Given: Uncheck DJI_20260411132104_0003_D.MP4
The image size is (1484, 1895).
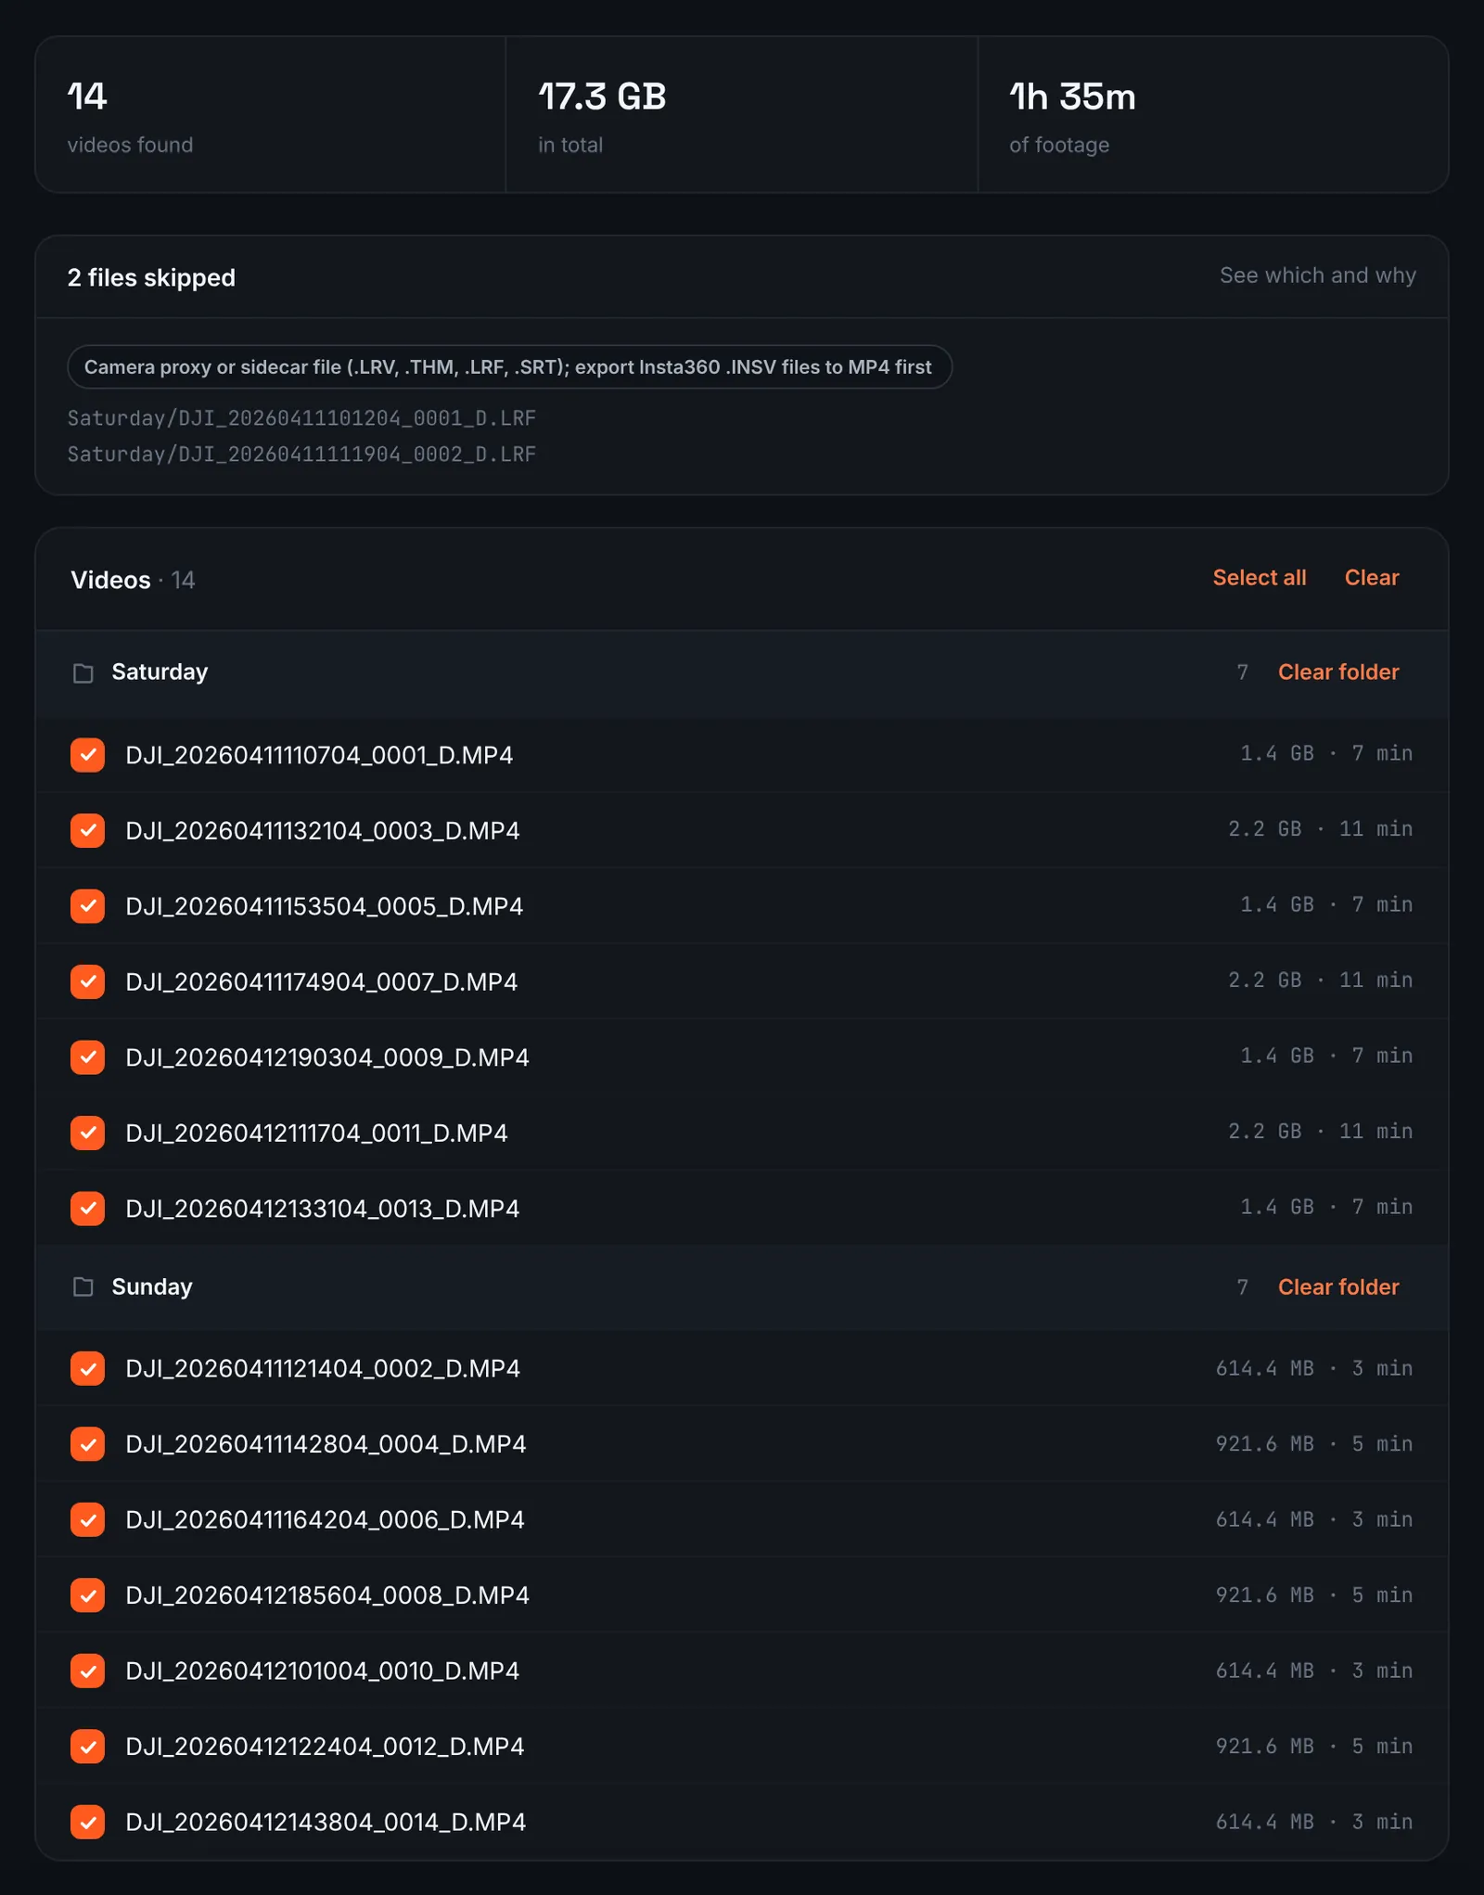Looking at the screenshot, I should click(87, 830).
